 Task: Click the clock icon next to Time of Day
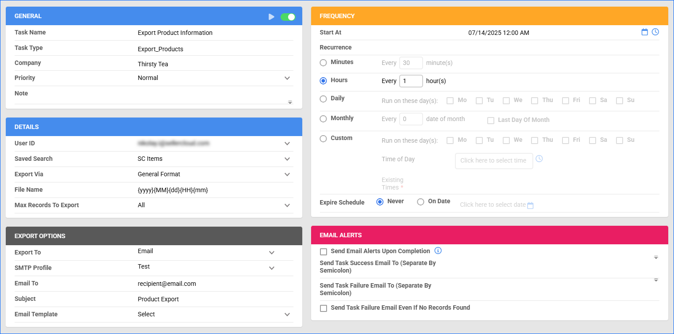click(x=539, y=159)
